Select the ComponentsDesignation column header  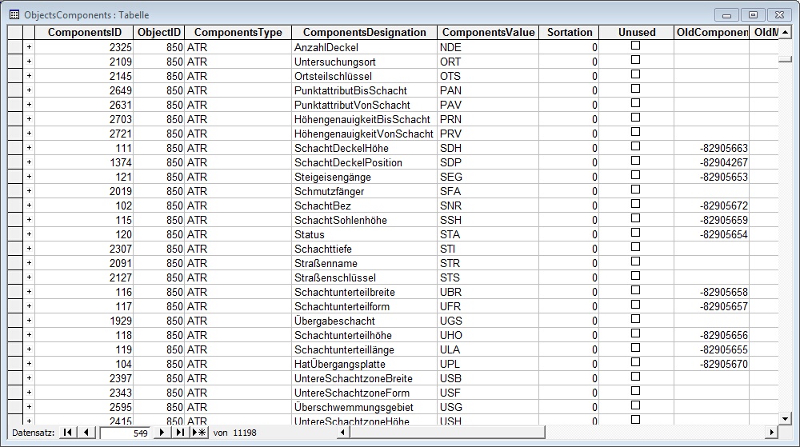tap(364, 32)
